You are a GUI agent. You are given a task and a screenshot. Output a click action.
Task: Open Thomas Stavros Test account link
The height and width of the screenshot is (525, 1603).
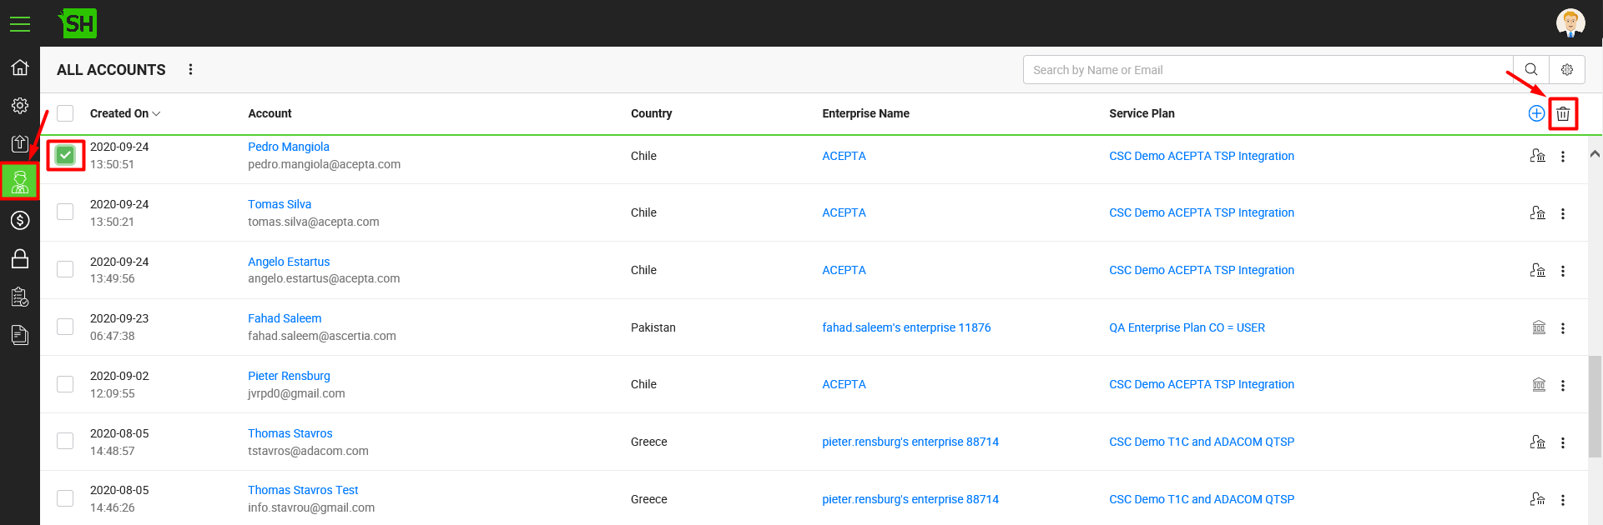(x=303, y=490)
